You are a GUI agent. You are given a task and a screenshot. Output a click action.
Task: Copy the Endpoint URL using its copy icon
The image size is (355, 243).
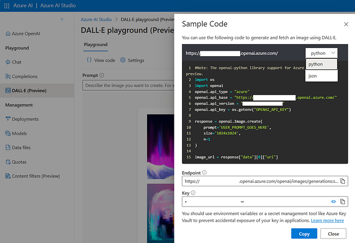click(x=343, y=181)
